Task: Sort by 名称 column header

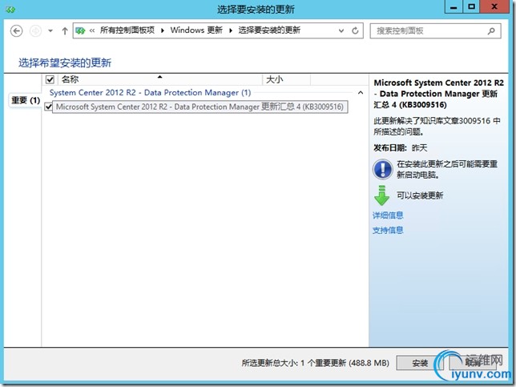Action: [160, 79]
